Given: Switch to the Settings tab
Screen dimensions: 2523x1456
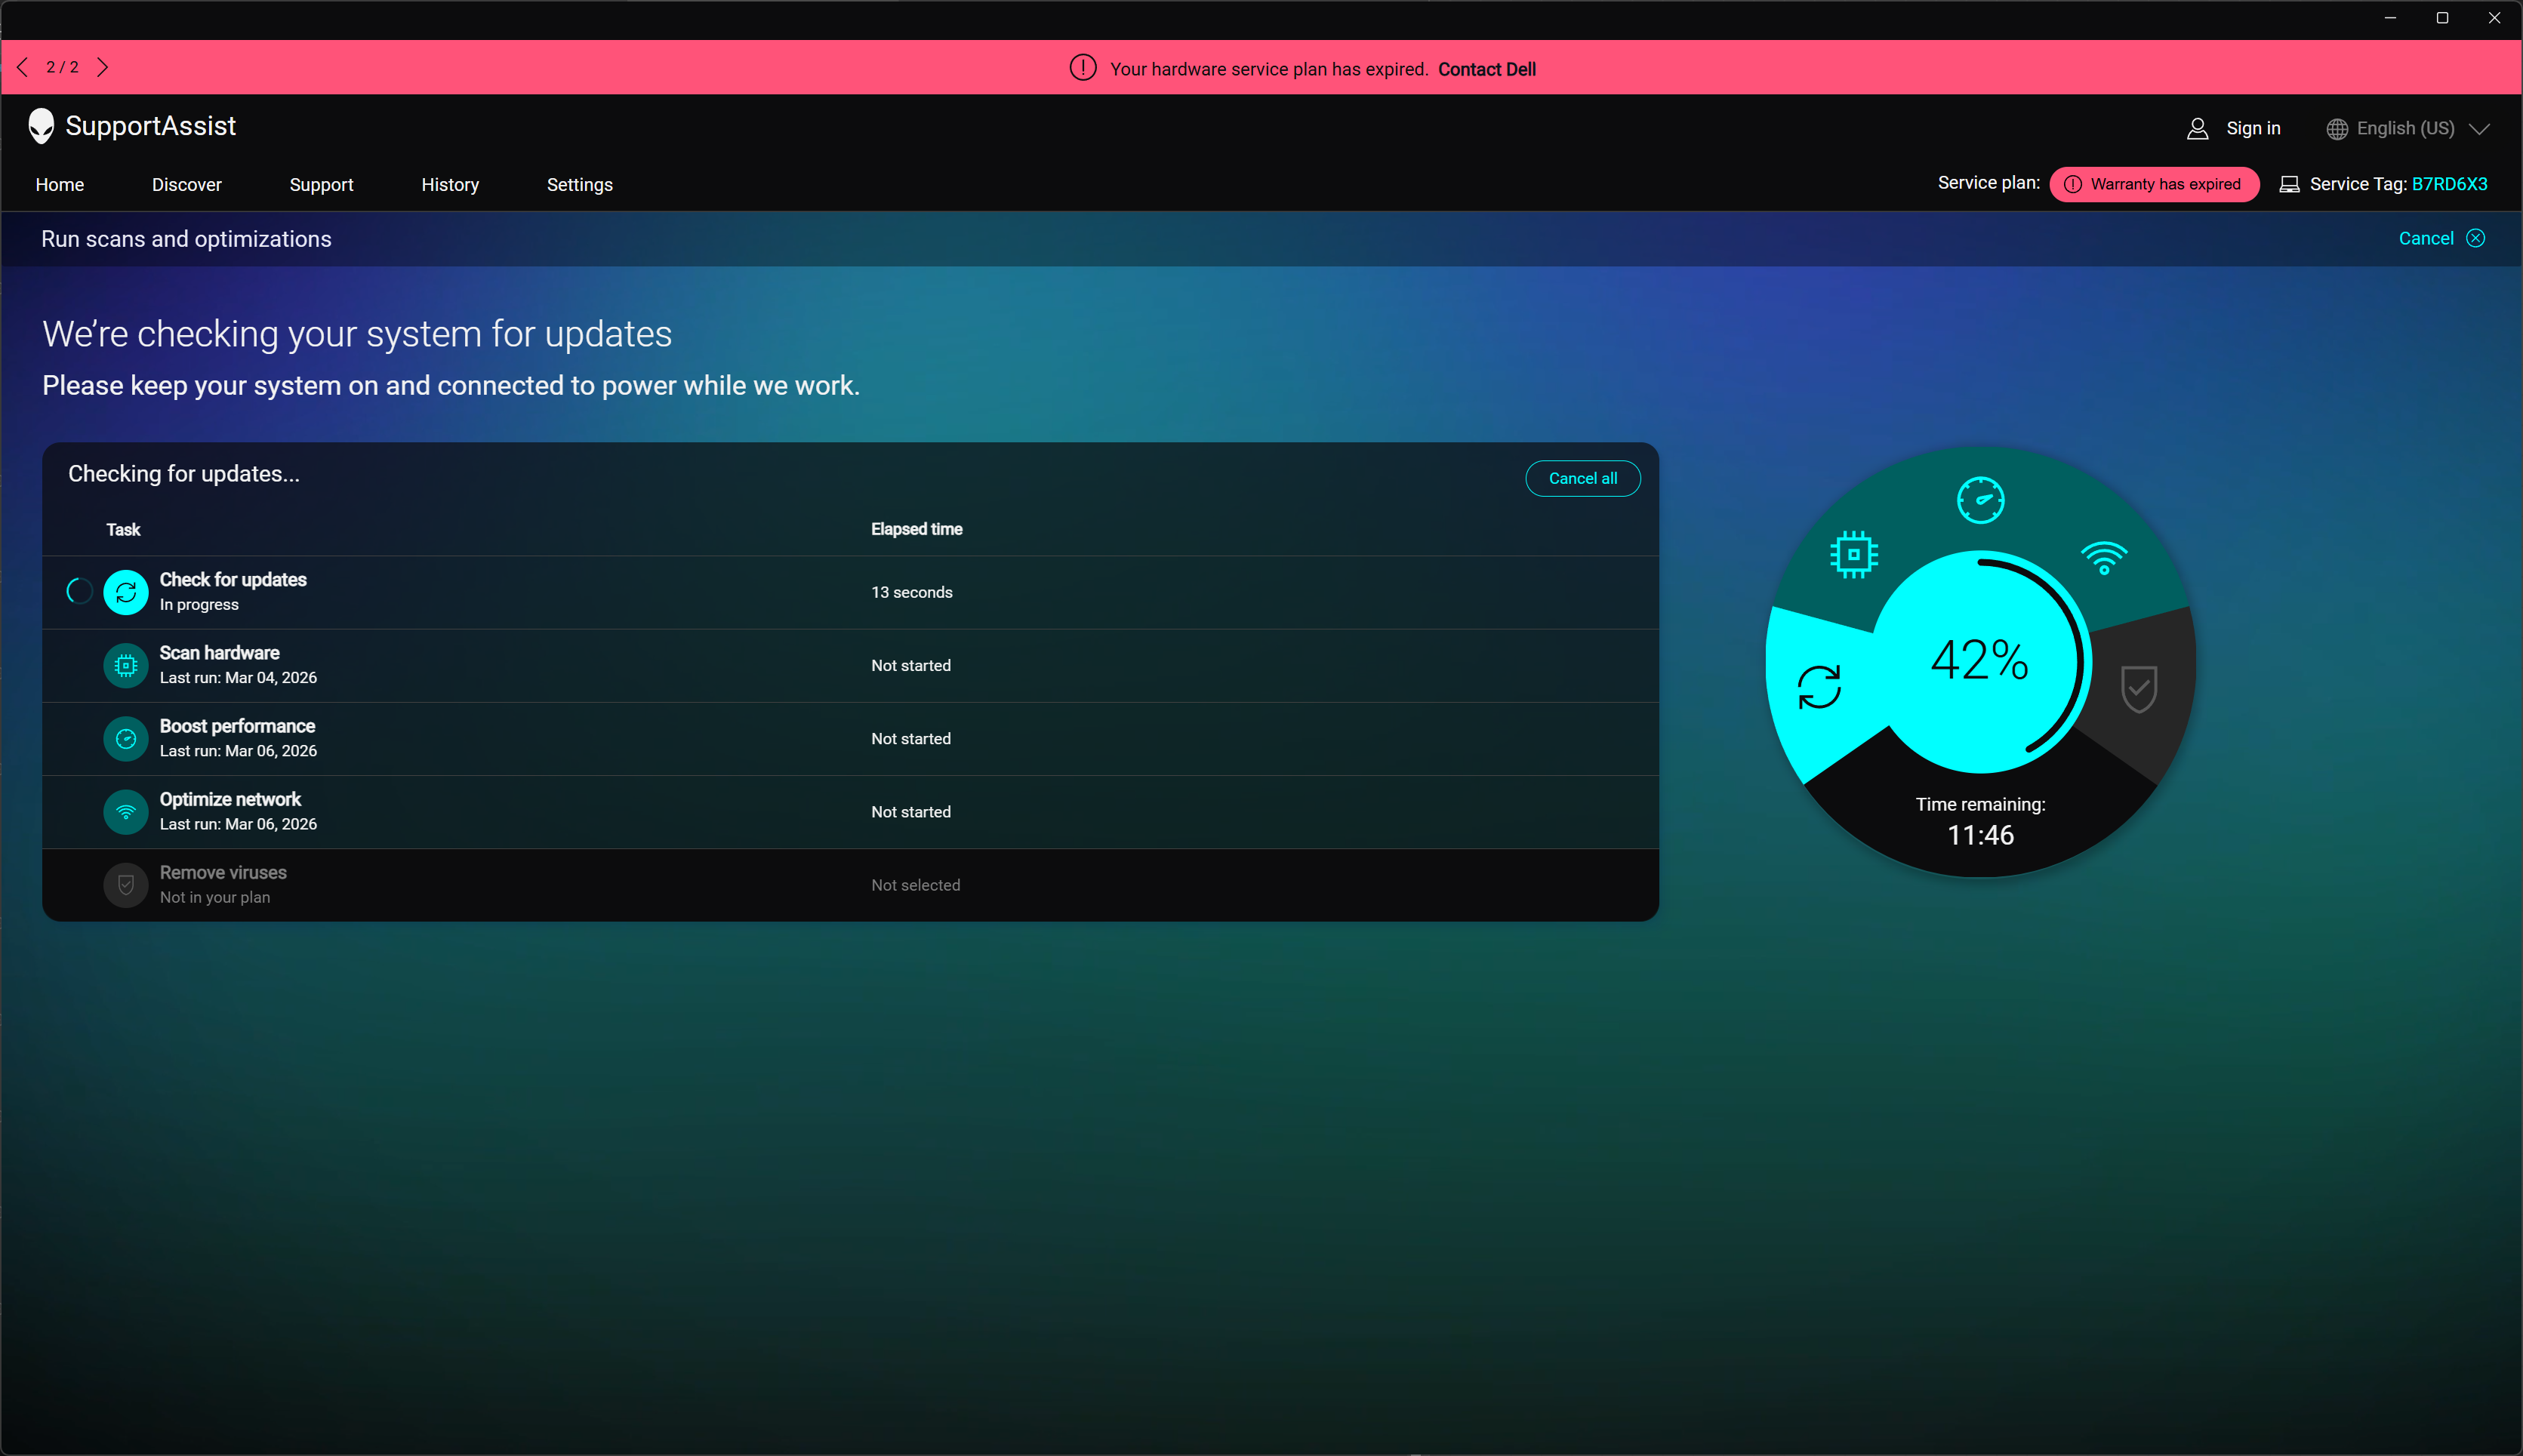Looking at the screenshot, I should 579,185.
